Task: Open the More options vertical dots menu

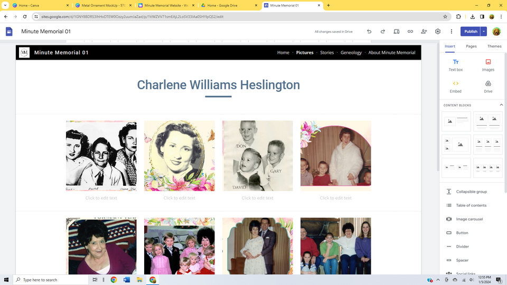Action: (452, 32)
